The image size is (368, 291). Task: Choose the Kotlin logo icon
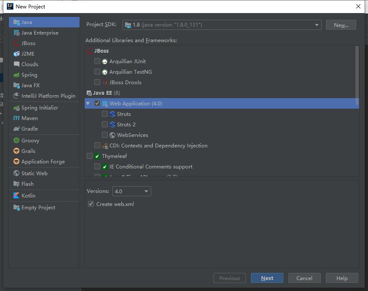click(x=16, y=195)
